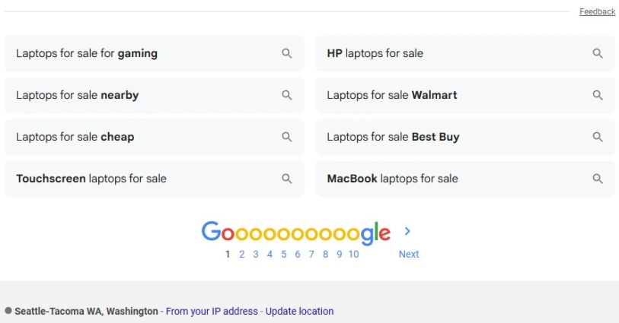
Task: Navigate to results page 7
Action: (311, 255)
